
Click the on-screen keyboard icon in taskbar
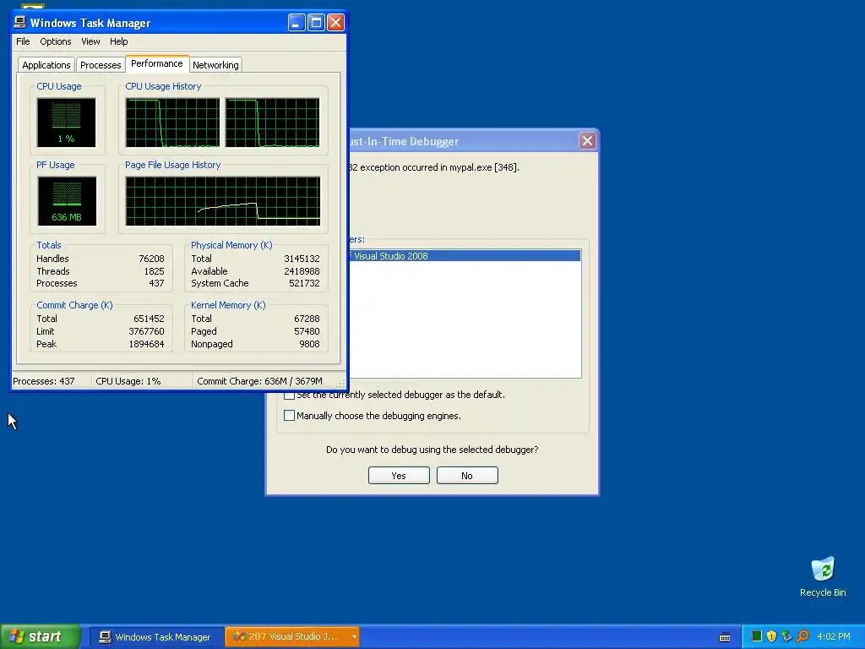click(x=724, y=637)
